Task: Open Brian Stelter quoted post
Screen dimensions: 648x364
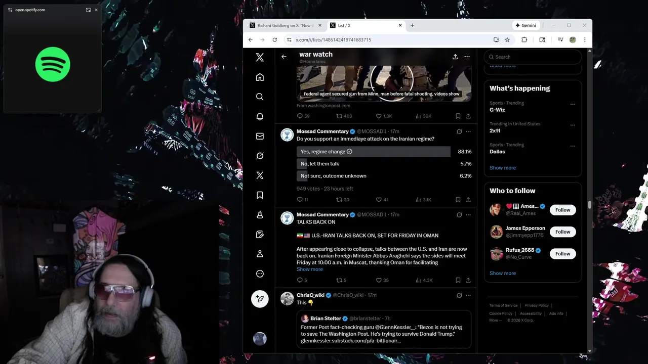Action: (384, 329)
